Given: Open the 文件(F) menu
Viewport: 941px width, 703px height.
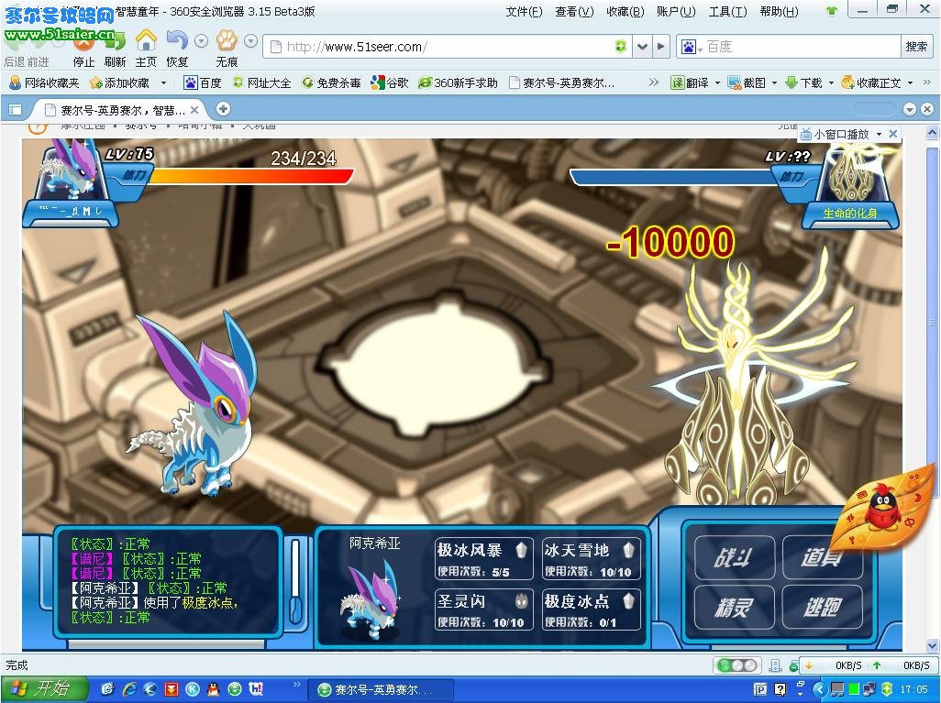Looking at the screenshot, I should tap(524, 11).
